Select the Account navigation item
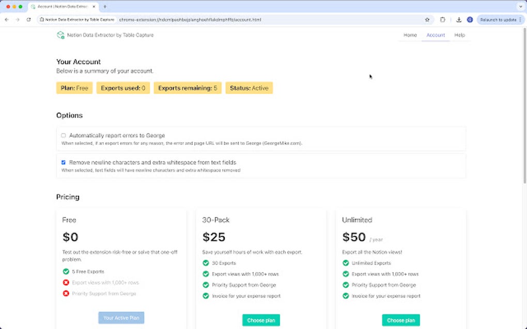The width and height of the screenshot is (527, 329). pos(436,35)
